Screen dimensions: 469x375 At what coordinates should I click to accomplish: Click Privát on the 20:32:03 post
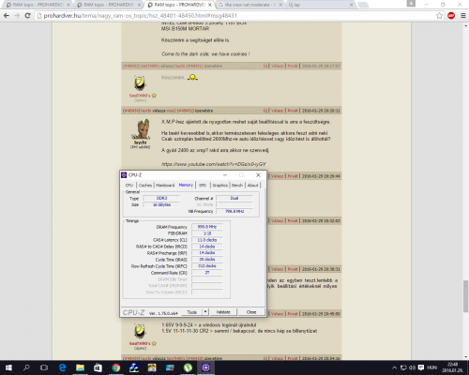click(x=293, y=221)
